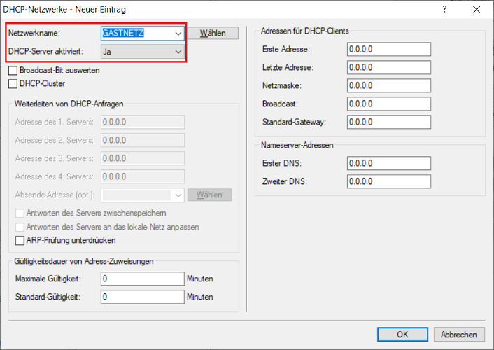The height and width of the screenshot is (350, 494).
Task: Click the GASTNETZ network name text field
Action: [136, 33]
